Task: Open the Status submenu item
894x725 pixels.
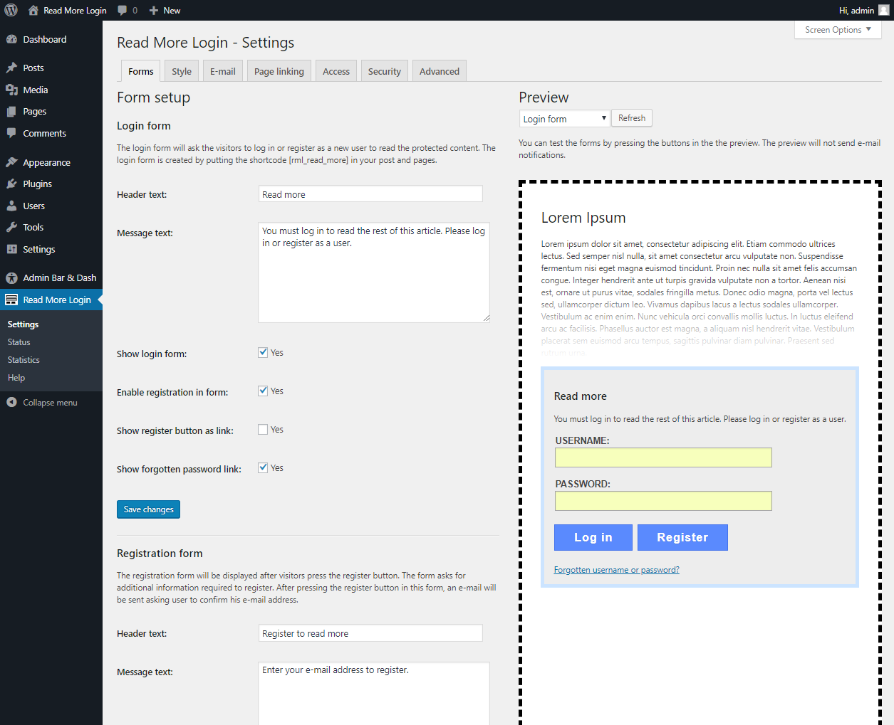Action: 19,342
